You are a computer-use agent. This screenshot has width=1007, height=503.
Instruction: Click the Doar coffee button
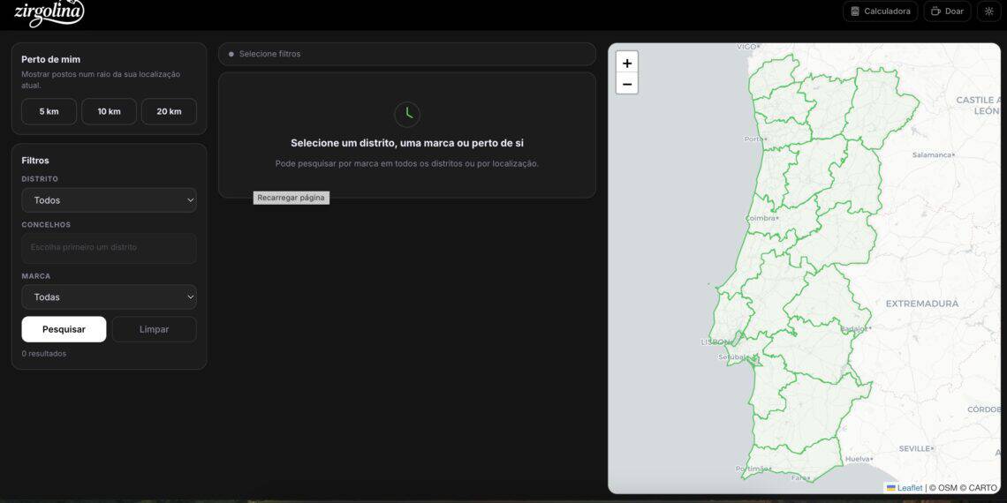click(947, 11)
